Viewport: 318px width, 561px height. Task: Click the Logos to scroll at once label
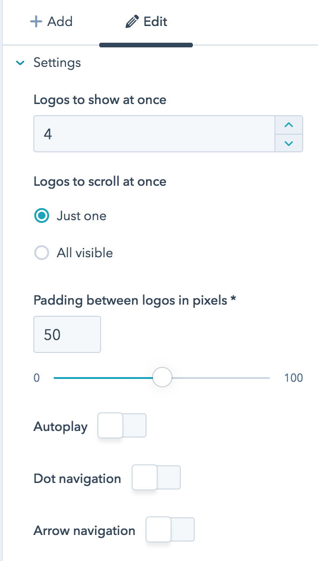[x=100, y=181]
